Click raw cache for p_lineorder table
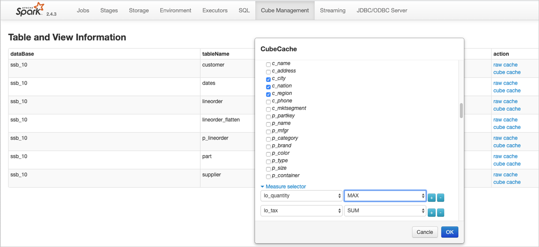 (x=505, y=138)
